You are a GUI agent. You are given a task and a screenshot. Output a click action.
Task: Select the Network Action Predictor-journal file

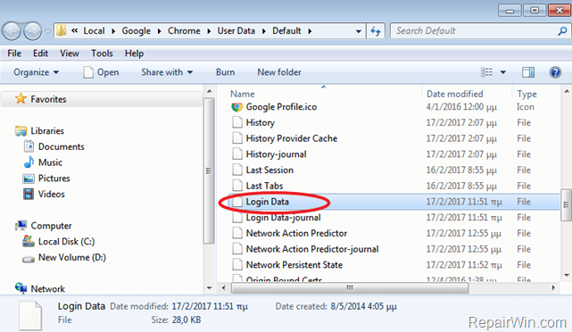[312, 249]
